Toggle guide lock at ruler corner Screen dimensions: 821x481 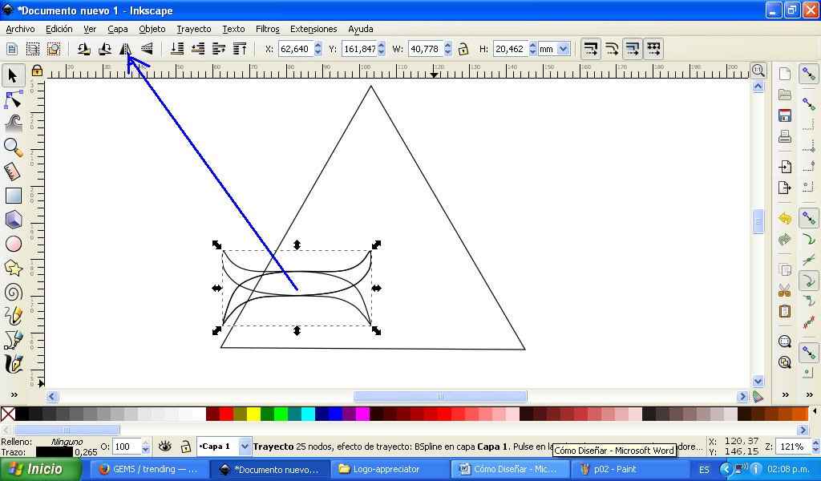(37, 70)
